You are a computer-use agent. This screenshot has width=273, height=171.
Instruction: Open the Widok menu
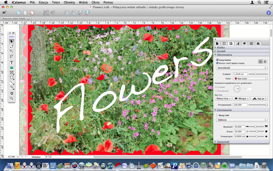click(x=83, y=3)
